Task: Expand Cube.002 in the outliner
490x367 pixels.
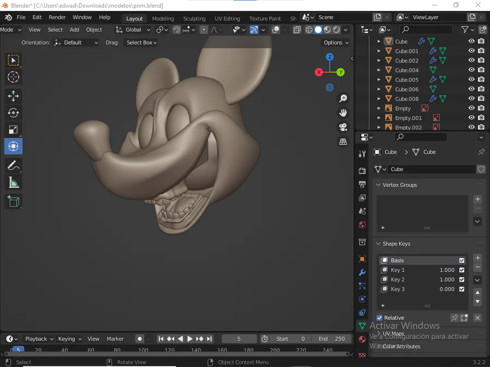Action: click(x=379, y=60)
